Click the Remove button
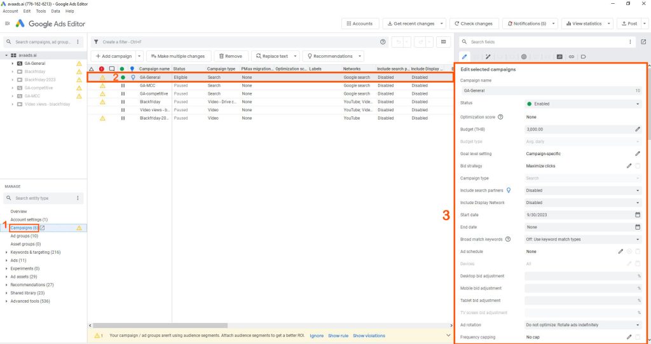The height and width of the screenshot is (344, 651). pyautogui.click(x=231, y=57)
